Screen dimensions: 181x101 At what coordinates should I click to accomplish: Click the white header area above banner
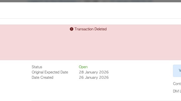coord(90,10)
